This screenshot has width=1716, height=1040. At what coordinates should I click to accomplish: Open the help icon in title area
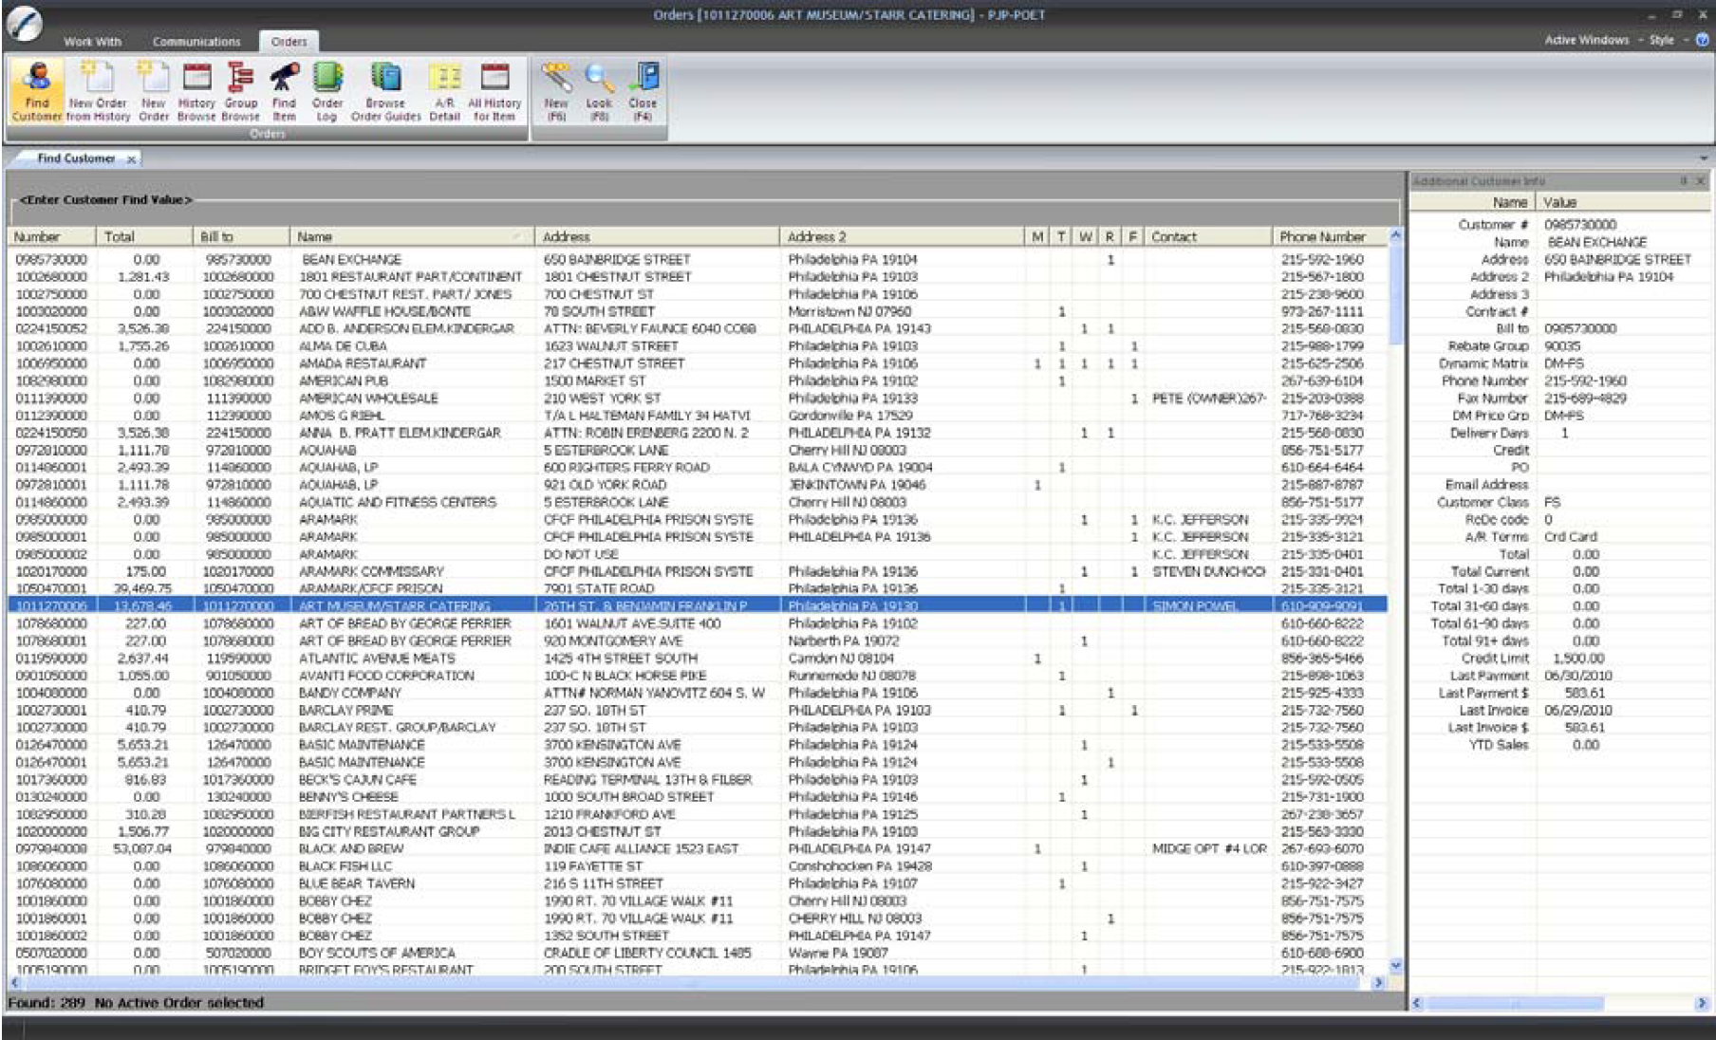[1703, 40]
